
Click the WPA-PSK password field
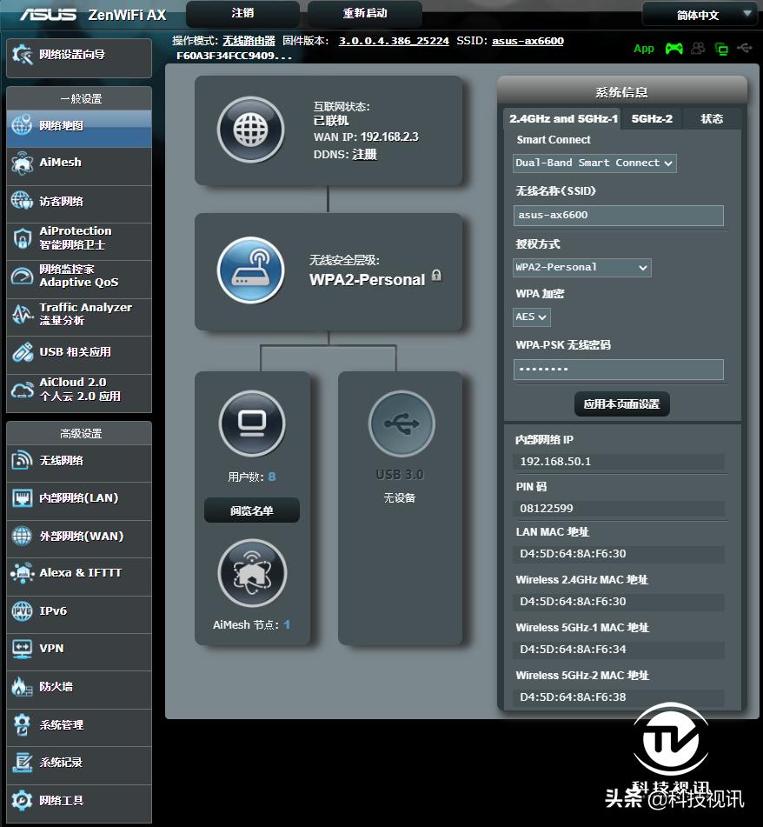click(619, 370)
